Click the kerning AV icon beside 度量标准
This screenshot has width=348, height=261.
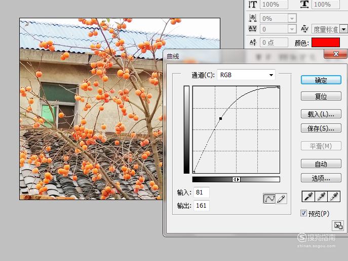point(304,29)
